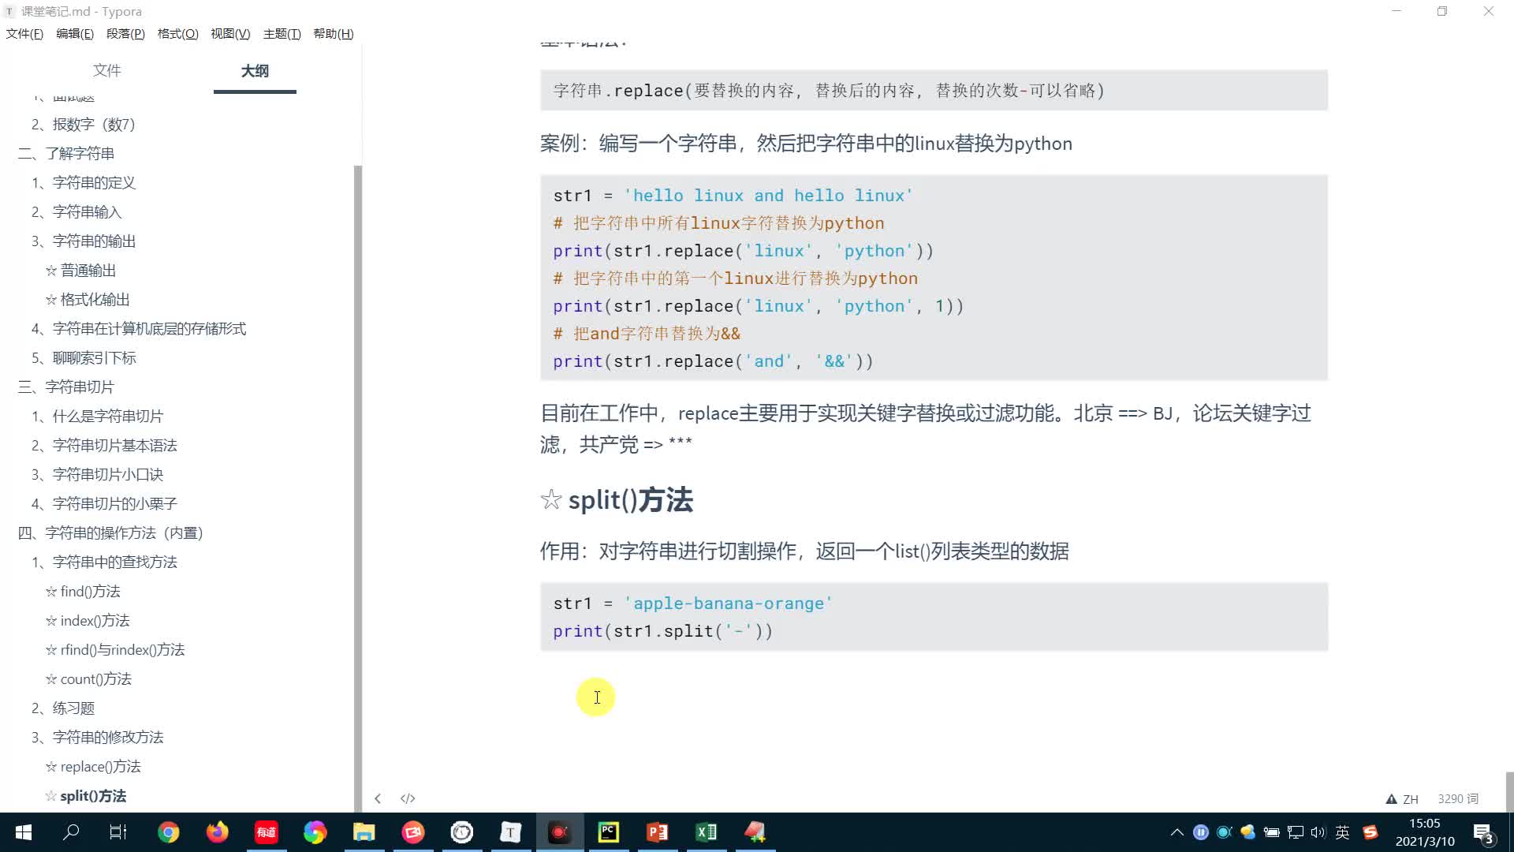Switch input language via 英 indicator
The height and width of the screenshot is (852, 1514).
coord(1343,832)
